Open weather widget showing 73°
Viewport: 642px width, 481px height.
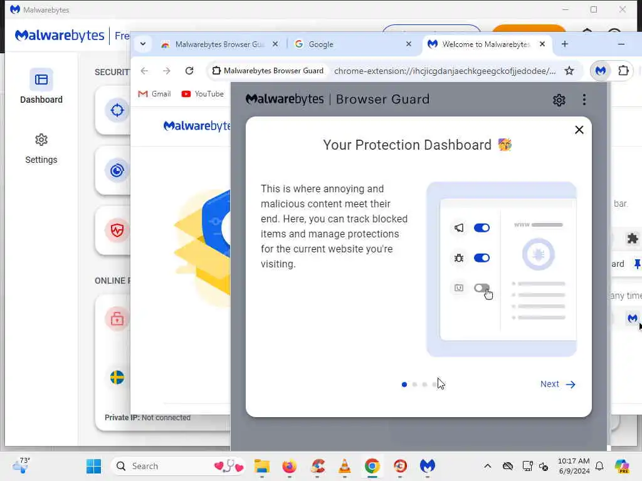pyautogui.click(x=21, y=465)
